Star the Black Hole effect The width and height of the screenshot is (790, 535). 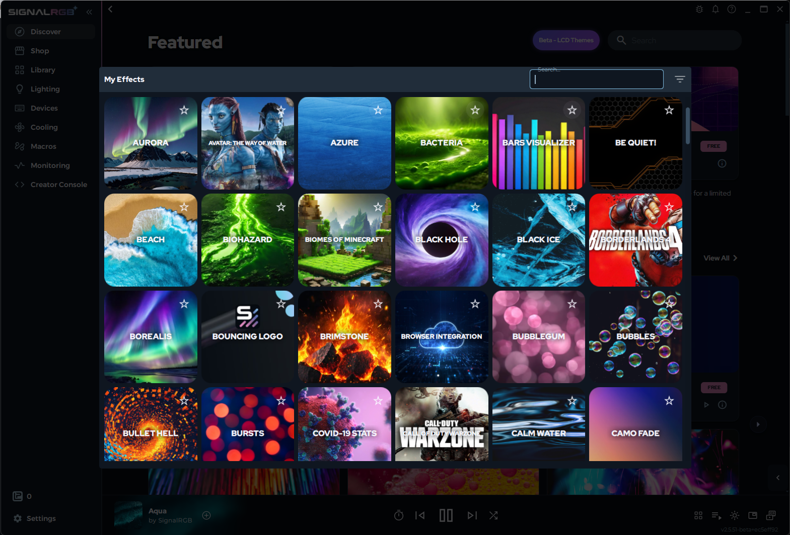(475, 207)
